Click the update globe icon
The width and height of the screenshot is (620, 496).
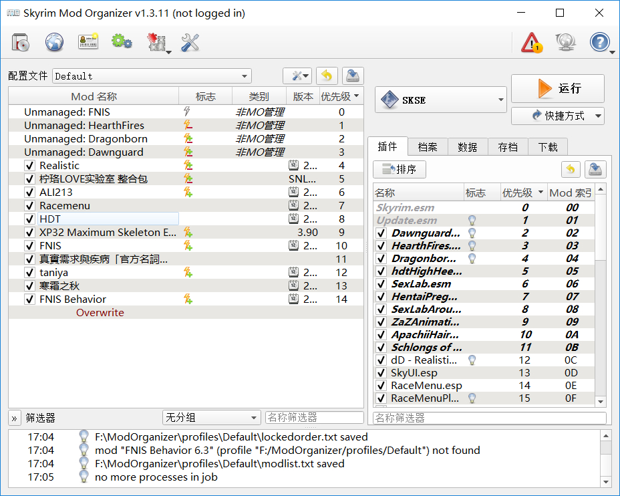565,42
